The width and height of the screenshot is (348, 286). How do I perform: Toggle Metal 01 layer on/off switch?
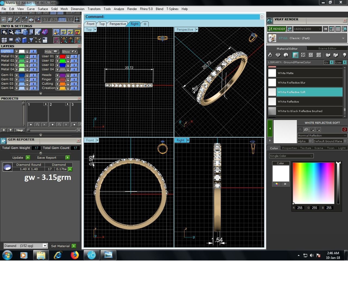33,56
